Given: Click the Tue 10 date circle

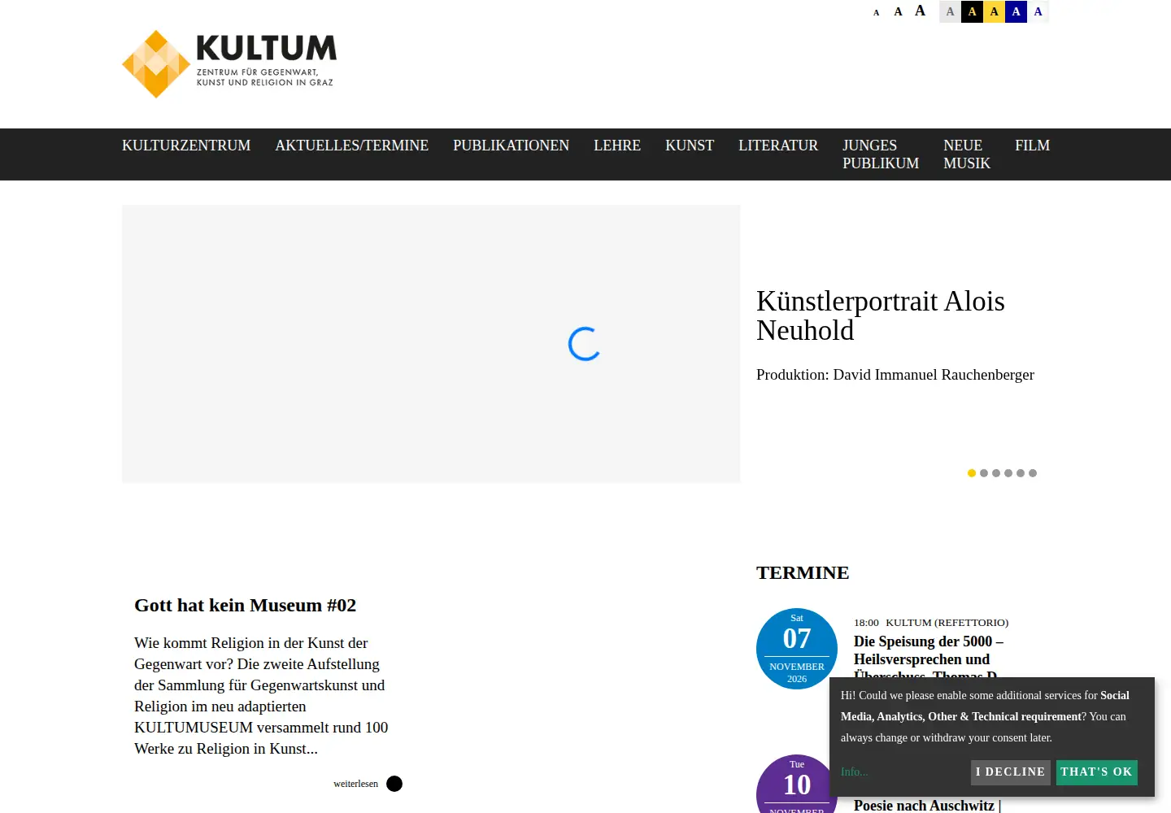Looking at the screenshot, I should tap(797, 784).
